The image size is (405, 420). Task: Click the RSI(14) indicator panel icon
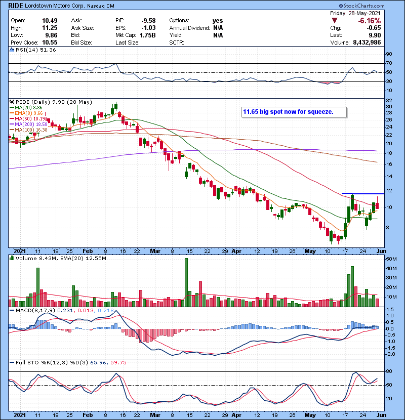coord(12,50)
